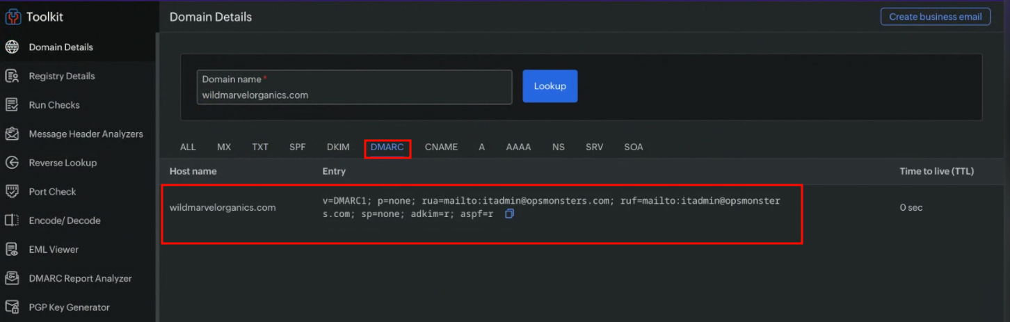The image size is (1010, 322).
Task: Click the Domain name input field
Action: click(353, 95)
